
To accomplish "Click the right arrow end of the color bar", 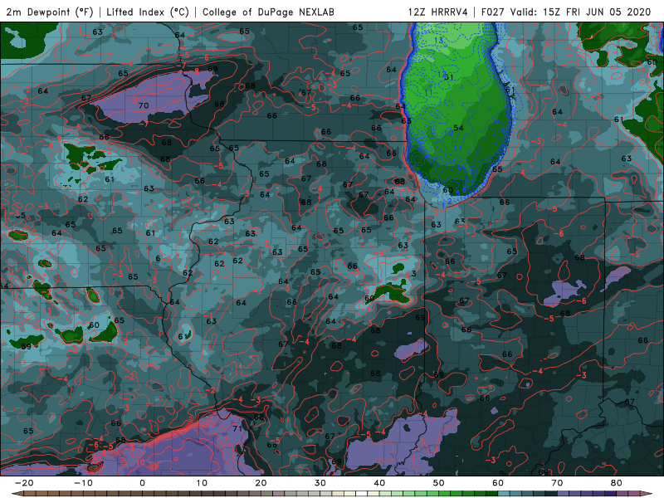I will [648, 494].
